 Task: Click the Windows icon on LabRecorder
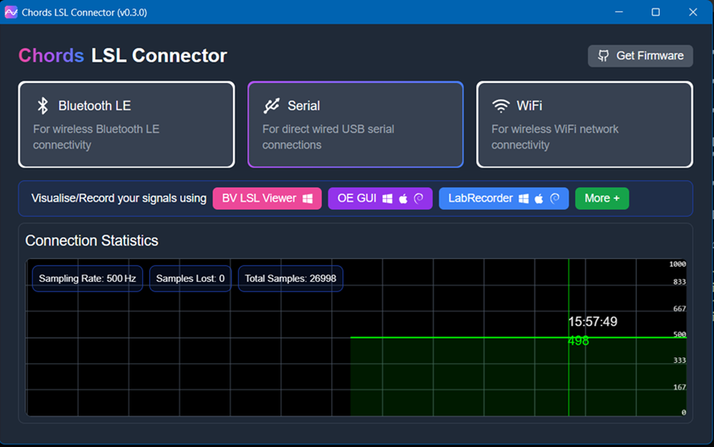[523, 199]
